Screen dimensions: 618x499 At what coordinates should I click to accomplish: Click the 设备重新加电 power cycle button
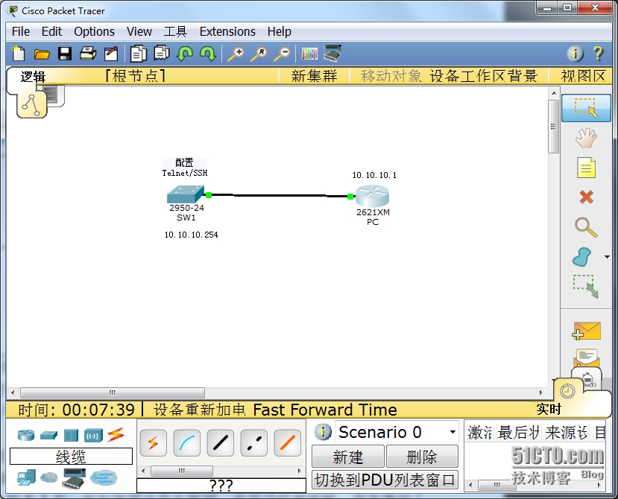coord(200,410)
